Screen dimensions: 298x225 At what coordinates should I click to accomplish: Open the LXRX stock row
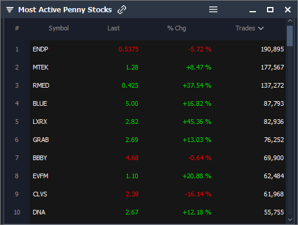coord(158,122)
